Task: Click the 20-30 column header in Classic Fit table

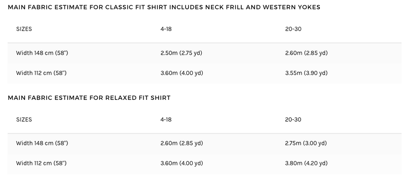Action: (293, 29)
